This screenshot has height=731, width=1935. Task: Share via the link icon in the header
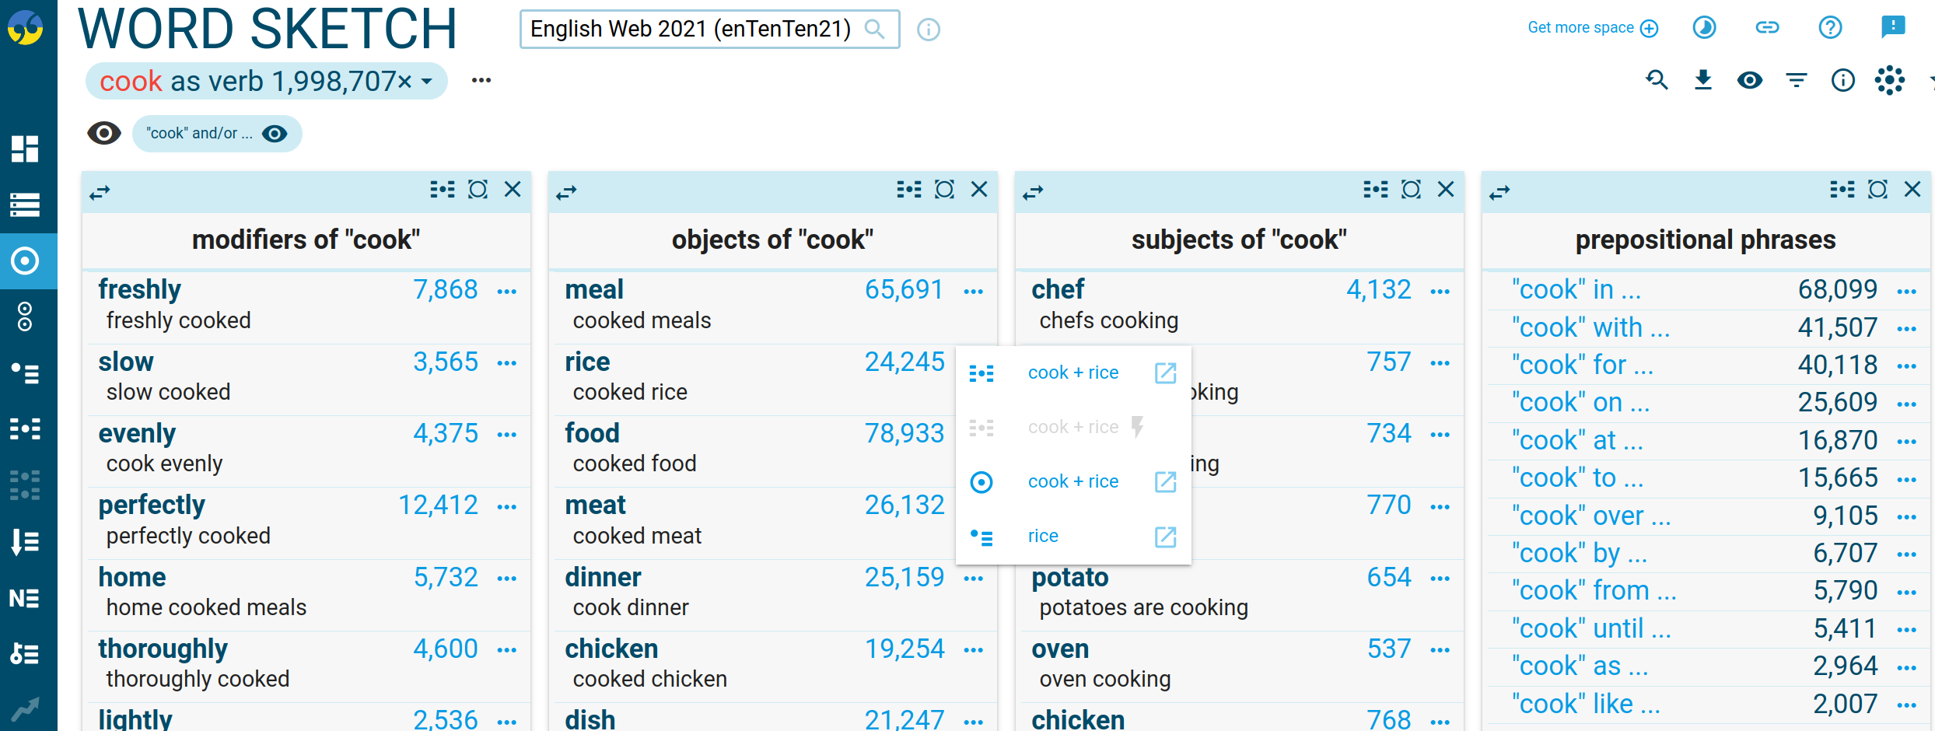point(1767,27)
